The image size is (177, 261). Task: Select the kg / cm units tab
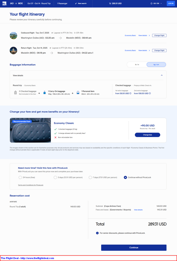pyautogui.click(x=156, y=65)
